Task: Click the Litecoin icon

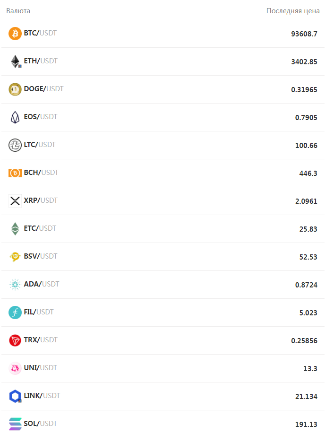Action: (x=15, y=145)
